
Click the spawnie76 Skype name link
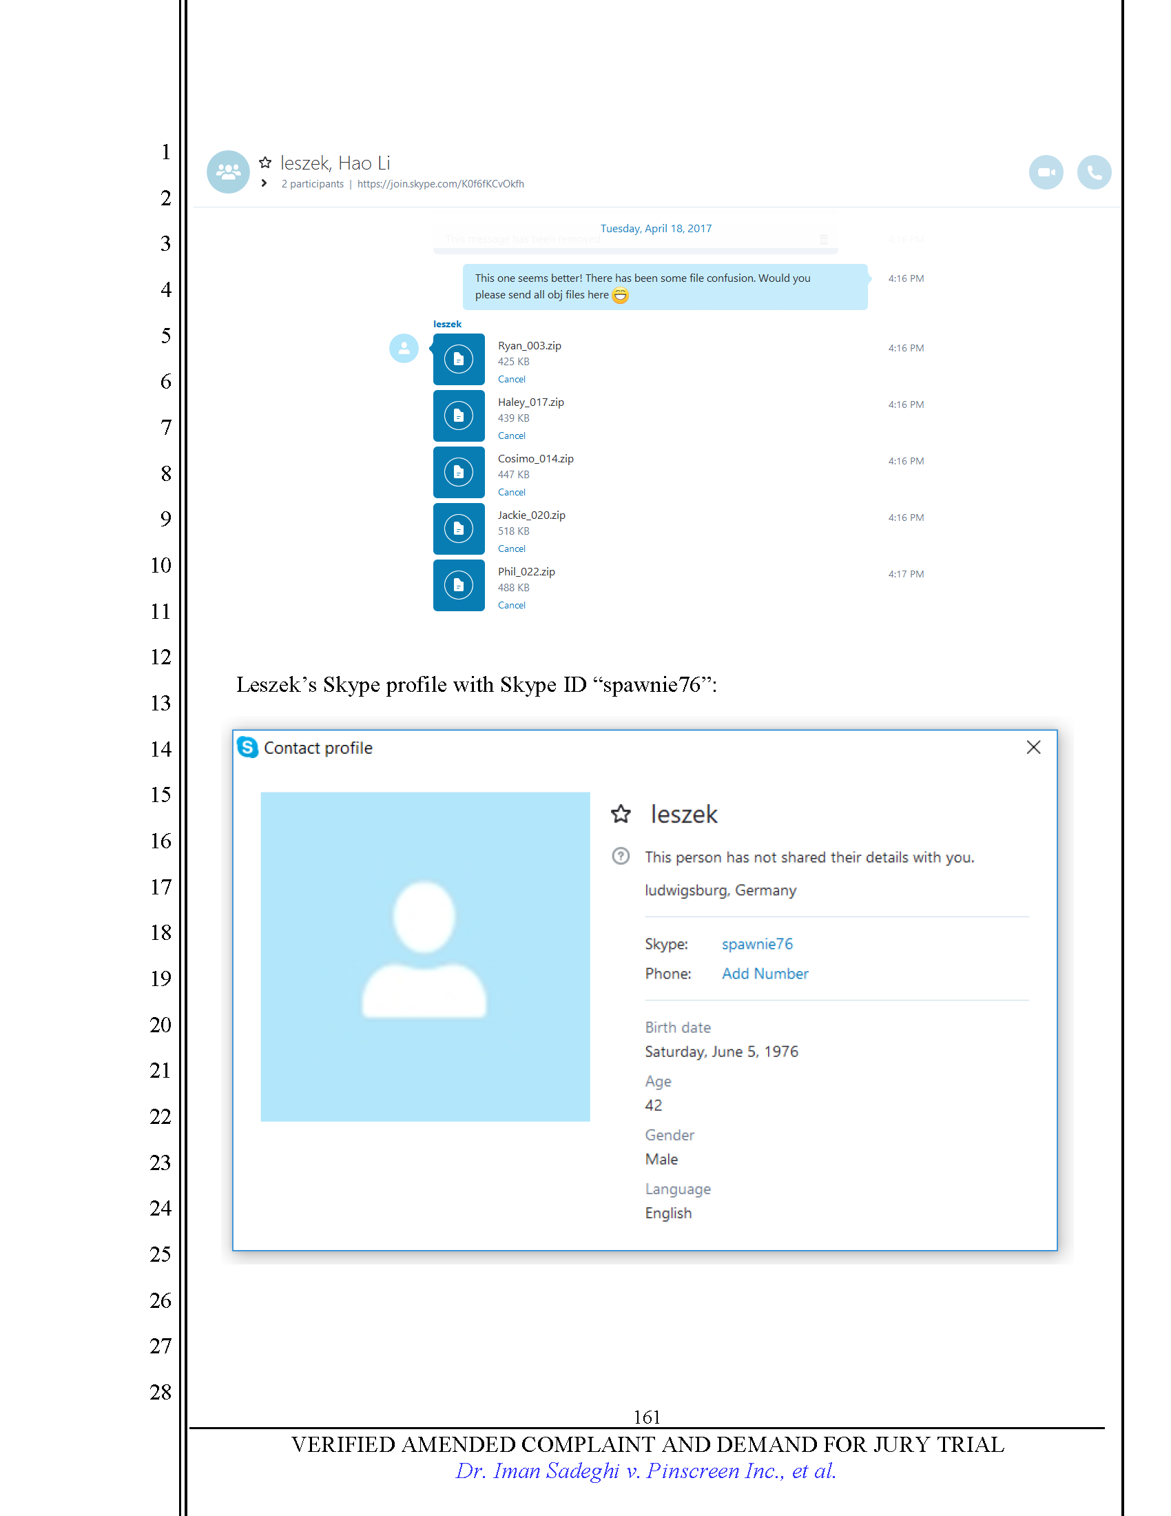click(x=757, y=944)
